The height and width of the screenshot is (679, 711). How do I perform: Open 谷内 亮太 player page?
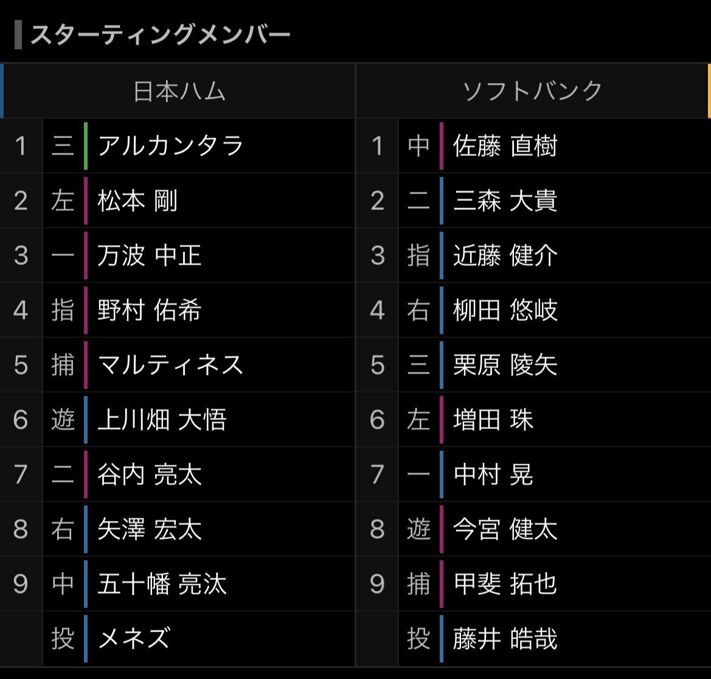(x=149, y=475)
